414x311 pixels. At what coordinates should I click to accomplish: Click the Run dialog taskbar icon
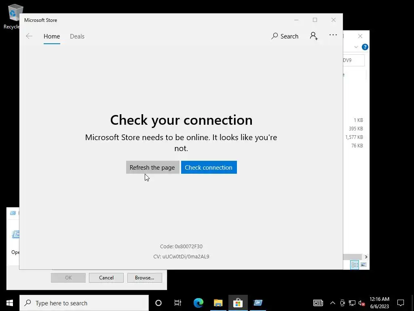pos(258,303)
